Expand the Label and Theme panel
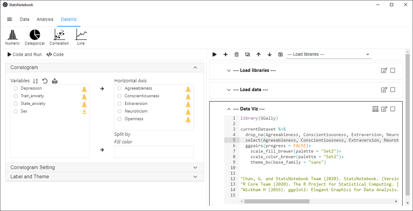413x211 pixels. 195,177
